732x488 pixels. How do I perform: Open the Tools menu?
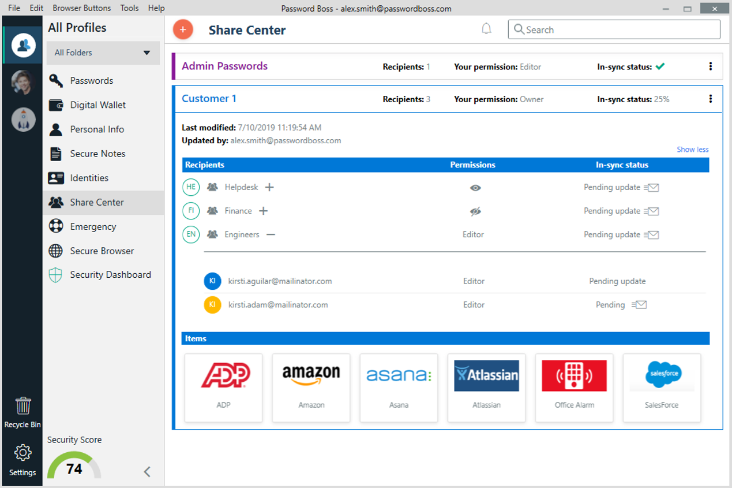click(129, 8)
